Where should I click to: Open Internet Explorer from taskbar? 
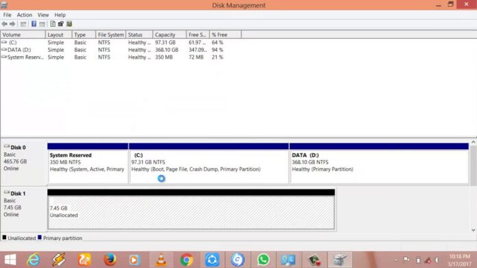[x=34, y=260]
